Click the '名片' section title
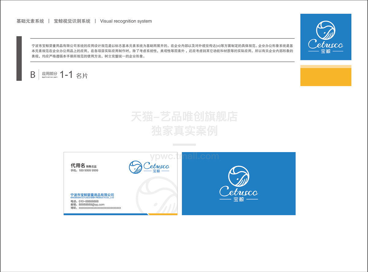 pyautogui.click(x=82, y=76)
